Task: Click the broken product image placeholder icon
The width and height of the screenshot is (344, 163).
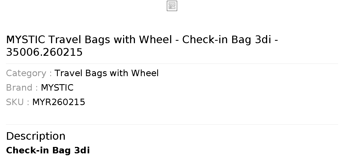Action: [x=172, y=6]
